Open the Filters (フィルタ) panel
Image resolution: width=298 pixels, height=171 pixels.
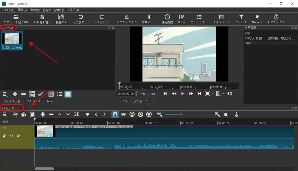[x=241, y=19]
